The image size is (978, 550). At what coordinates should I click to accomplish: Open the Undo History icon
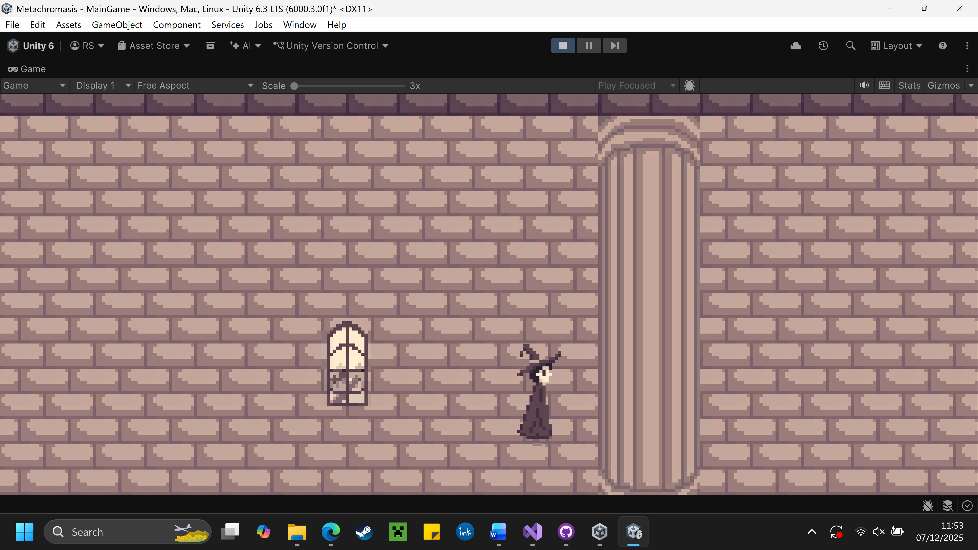(x=823, y=46)
